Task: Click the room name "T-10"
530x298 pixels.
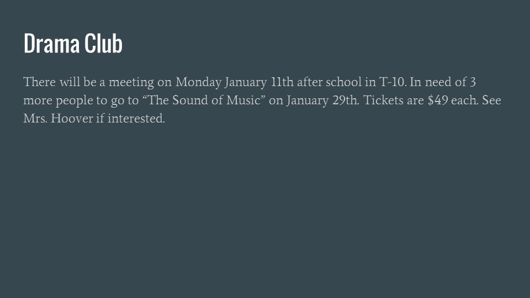Action: click(x=393, y=82)
